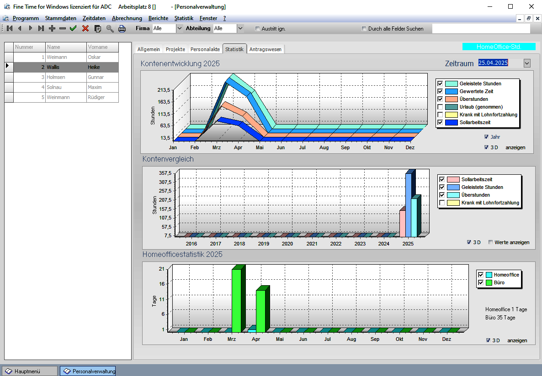Click the copy record icon

point(98,29)
